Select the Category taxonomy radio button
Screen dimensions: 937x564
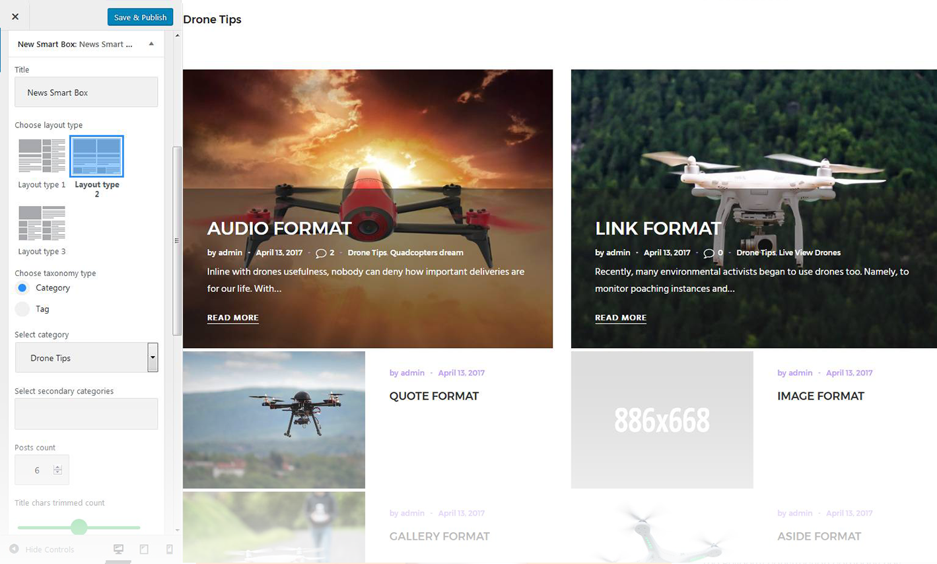point(22,288)
